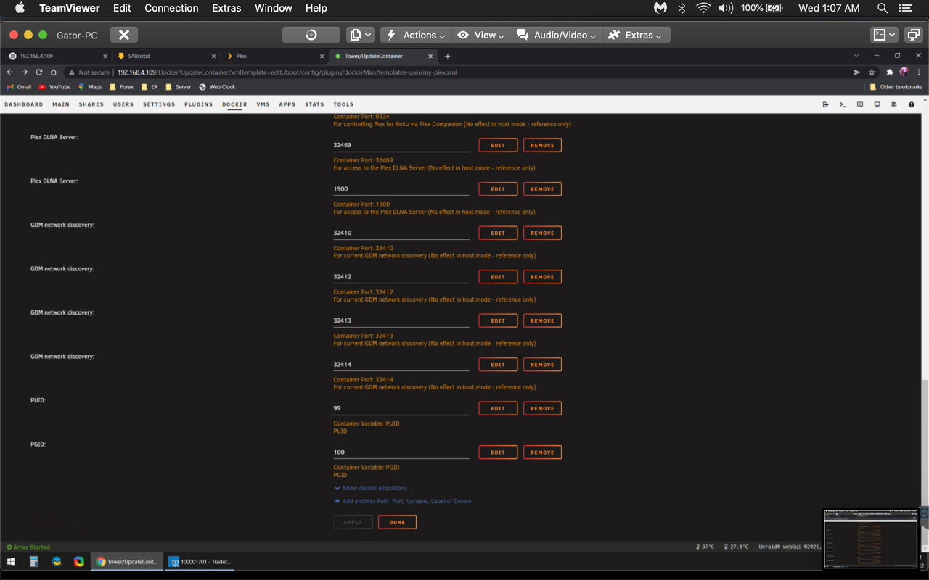This screenshot has height=580, width=929.
Task: Select the Chrome icon in the Windows taskbar
Action: [x=78, y=561]
